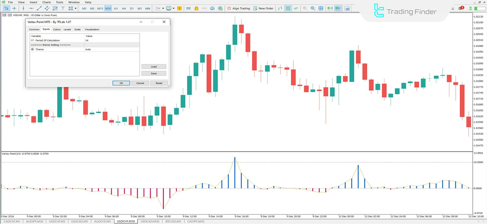Open the MQL5 IDE editor
Viewport: 487px width, 224px height.
click(188, 8)
